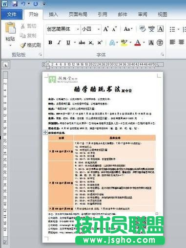186x248 pixels.
Task: Click the document title 酷学酷玩书法
Action: coord(97,89)
